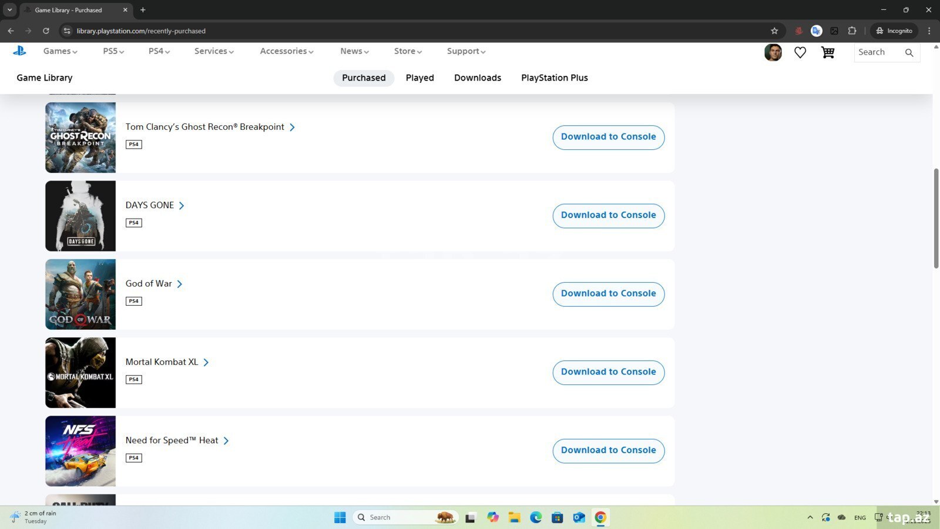The image size is (940, 529).
Task: Click the Incognito indicator
Action: [894, 31]
